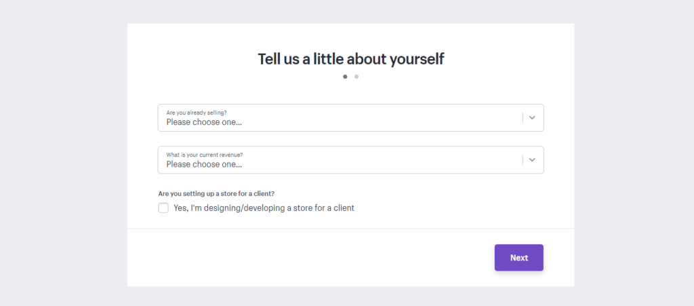This screenshot has width=694, height=306.
Task: Click the small "Are you already selling?" label
Action: (197, 113)
